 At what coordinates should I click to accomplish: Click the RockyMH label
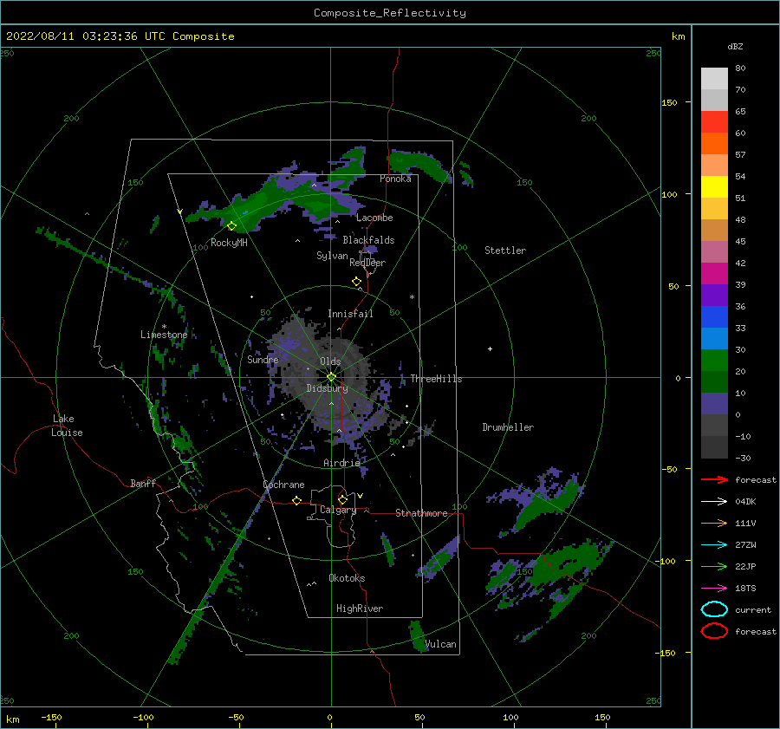[x=229, y=243]
